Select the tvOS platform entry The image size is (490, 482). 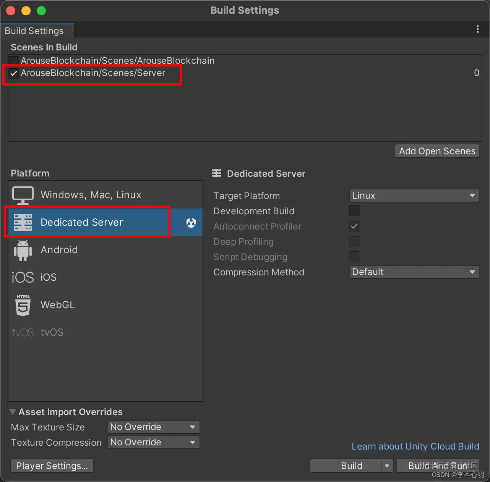coord(105,332)
